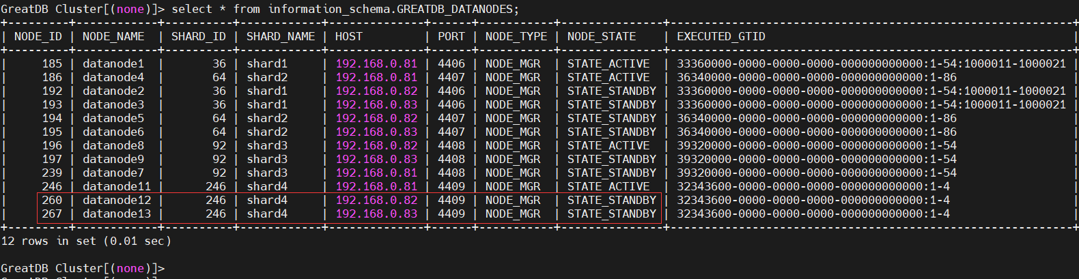Image resolution: width=1079 pixels, height=279 pixels.
Task: Select the node name datanode9
Action: point(113,160)
